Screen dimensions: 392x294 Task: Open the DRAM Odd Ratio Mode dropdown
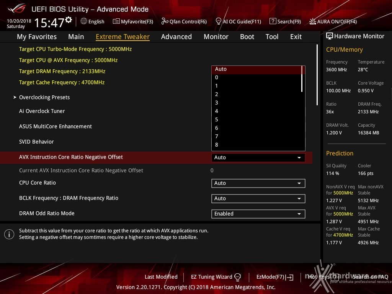tap(258, 214)
